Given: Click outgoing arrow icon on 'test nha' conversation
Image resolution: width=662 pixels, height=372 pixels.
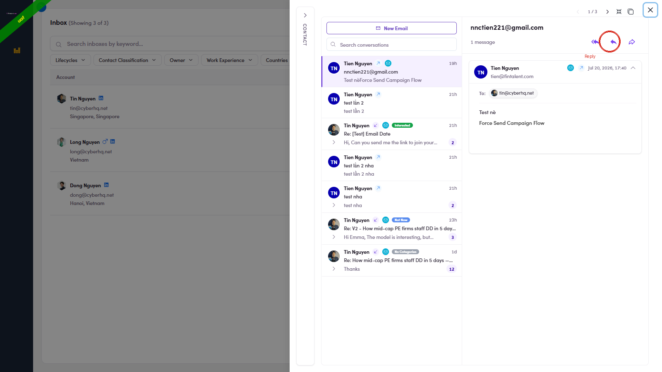Looking at the screenshot, I should pos(378,188).
